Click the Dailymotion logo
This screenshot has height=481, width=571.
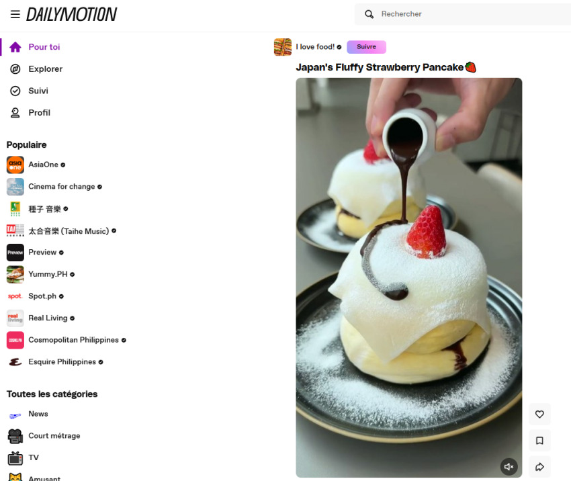tap(71, 14)
